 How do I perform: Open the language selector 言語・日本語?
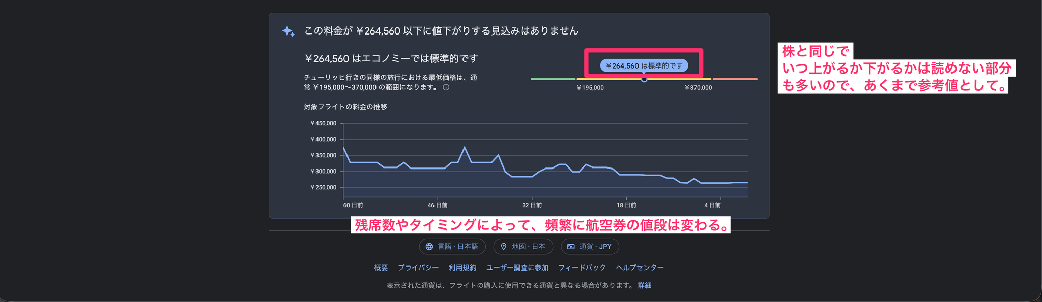coord(452,247)
